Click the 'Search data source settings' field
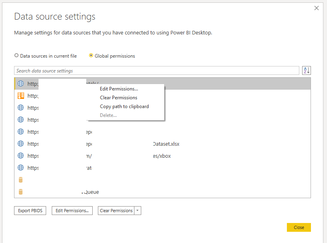The image size is (327, 243). tap(156, 70)
